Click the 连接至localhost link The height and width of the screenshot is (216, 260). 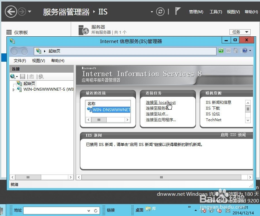point(160,102)
